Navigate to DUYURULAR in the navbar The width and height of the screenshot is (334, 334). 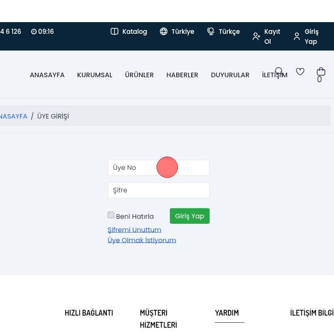click(x=230, y=75)
